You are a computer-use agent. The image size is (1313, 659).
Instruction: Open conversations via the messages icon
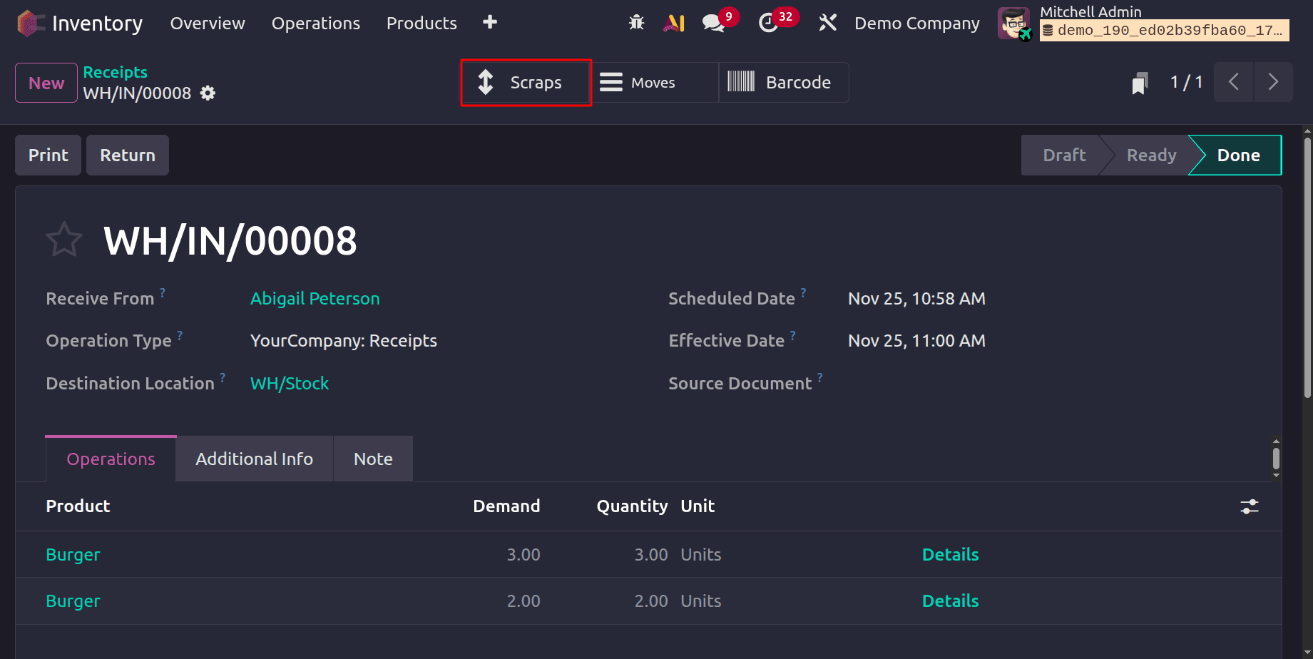tap(712, 22)
